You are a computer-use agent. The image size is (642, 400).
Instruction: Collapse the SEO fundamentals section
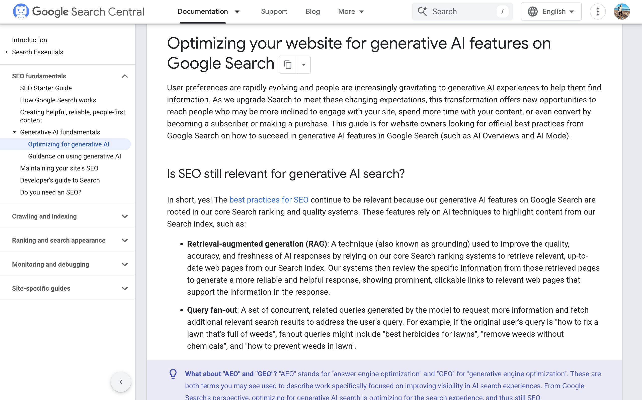pyautogui.click(x=125, y=76)
